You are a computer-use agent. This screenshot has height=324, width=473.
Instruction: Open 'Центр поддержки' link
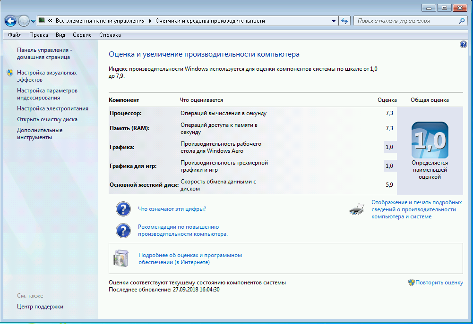point(40,307)
